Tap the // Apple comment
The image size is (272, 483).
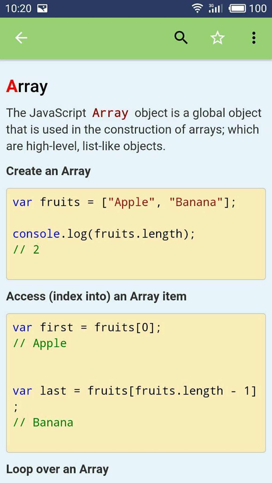tap(40, 343)
